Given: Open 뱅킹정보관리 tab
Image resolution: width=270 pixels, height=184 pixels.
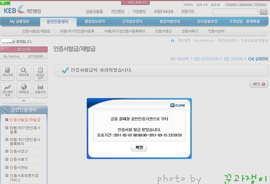Looking at the screenshot, I should tap(95, 22).
